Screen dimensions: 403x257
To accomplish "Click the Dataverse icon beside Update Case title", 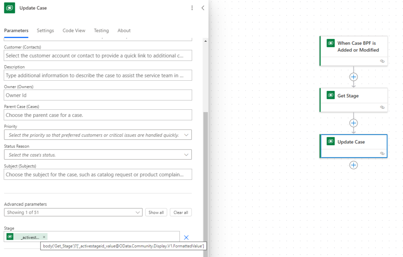I will tap(9, 8).
